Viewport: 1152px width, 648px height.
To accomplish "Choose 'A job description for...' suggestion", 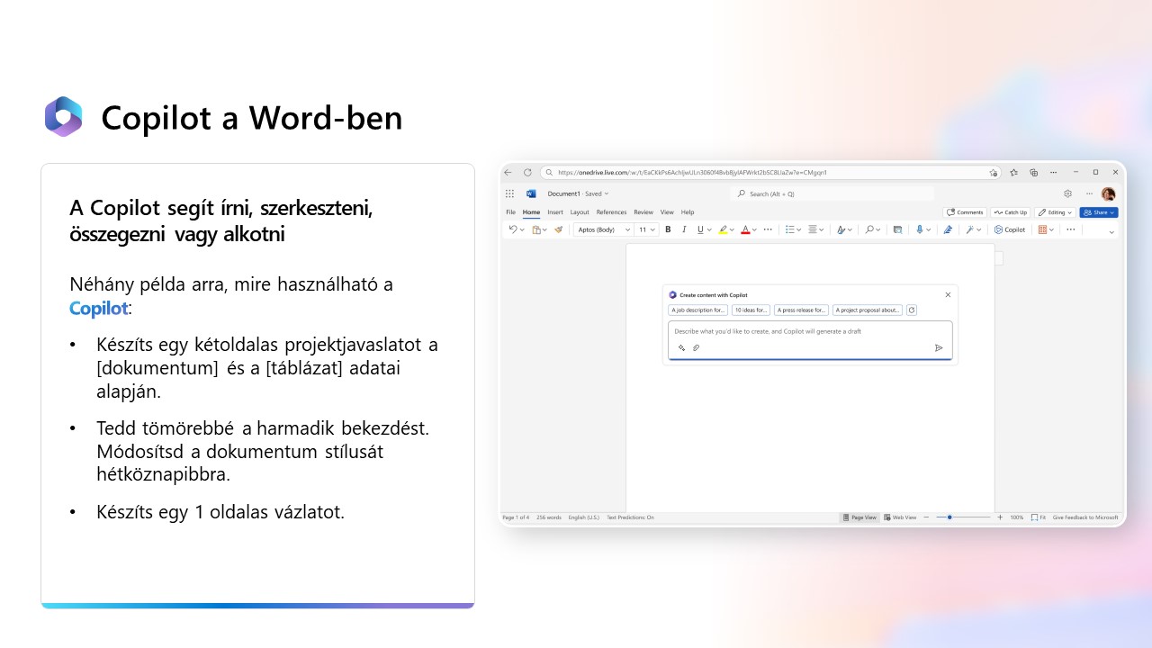I will (x=698, y=310).
